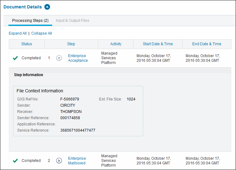Click green checkmark for step 1
236x170 pixels.
(15, 58)
